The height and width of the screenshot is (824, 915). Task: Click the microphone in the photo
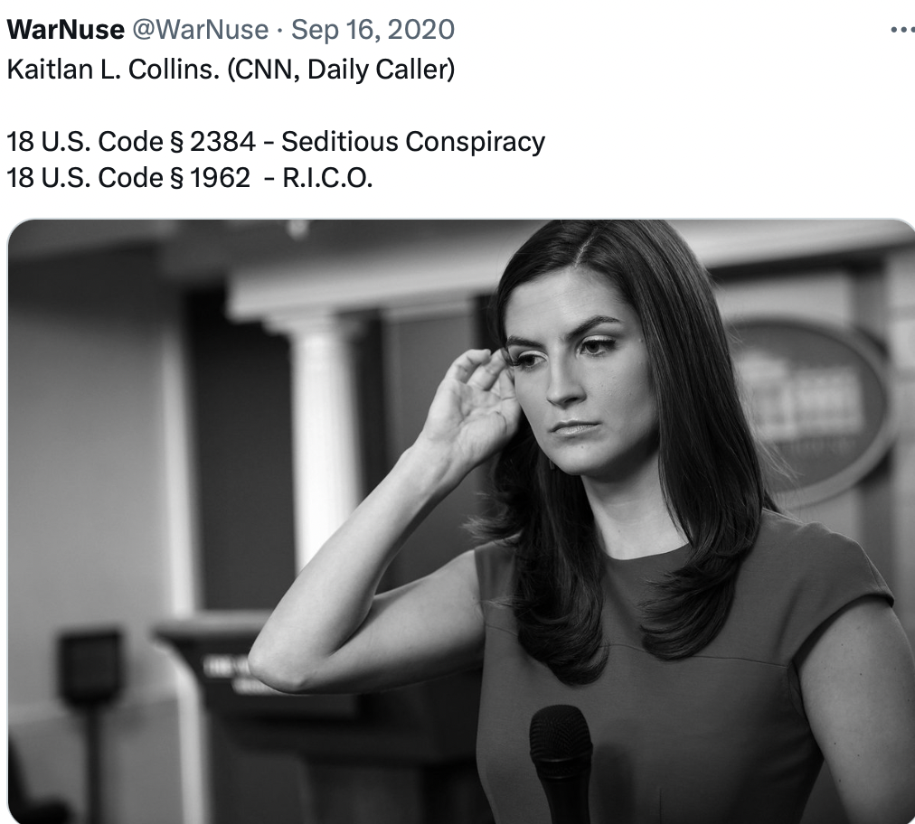coord(561,763)
